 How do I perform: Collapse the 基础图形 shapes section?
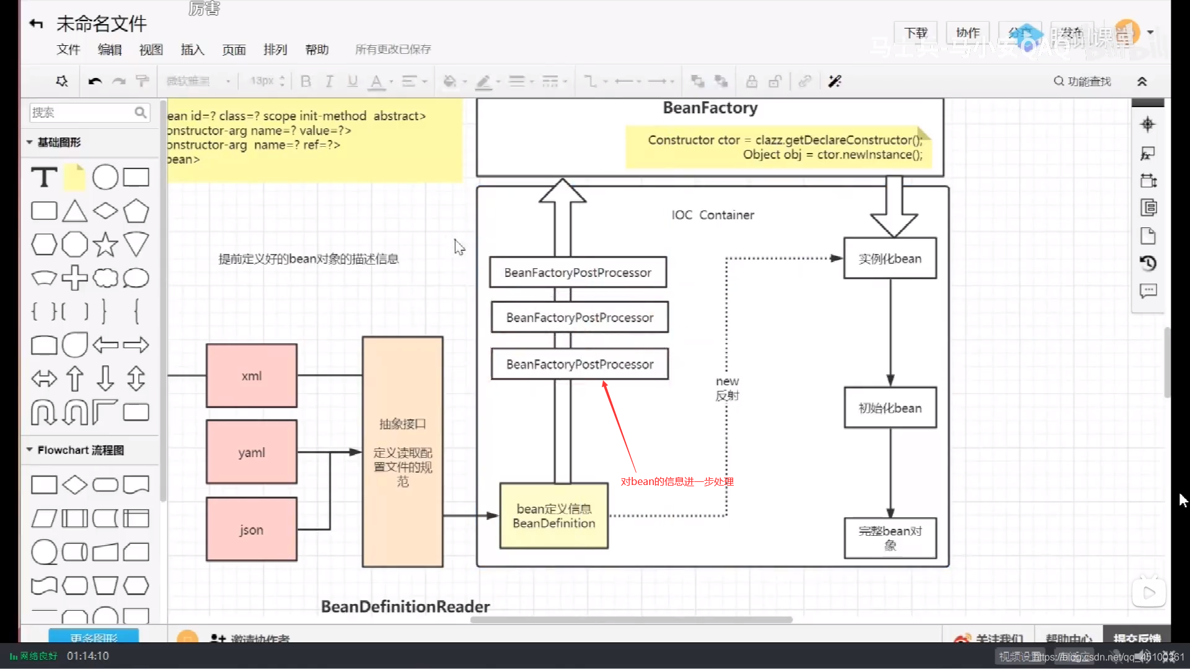click(29, 142)
